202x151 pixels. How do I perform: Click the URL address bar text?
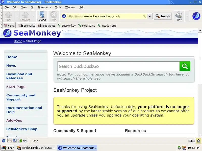[94, 16]
